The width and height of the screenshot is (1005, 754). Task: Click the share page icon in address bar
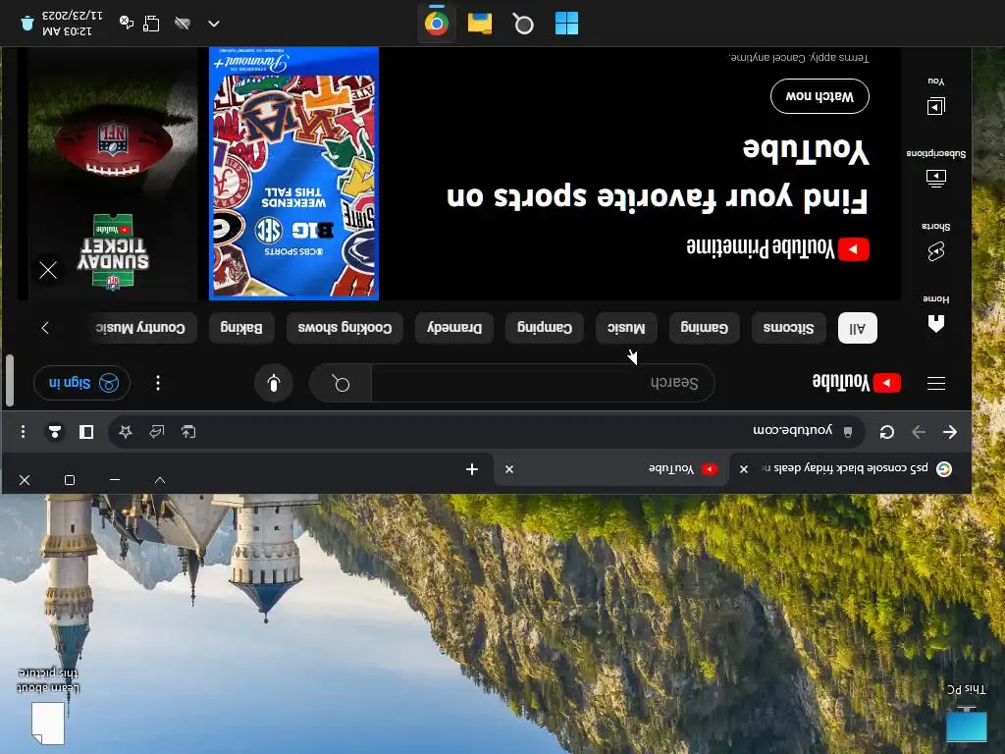157,432
